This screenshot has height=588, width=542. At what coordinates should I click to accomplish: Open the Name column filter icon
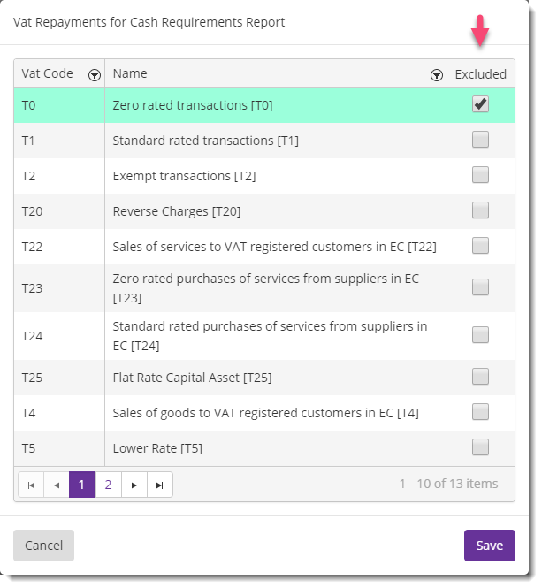pos(436,75)
